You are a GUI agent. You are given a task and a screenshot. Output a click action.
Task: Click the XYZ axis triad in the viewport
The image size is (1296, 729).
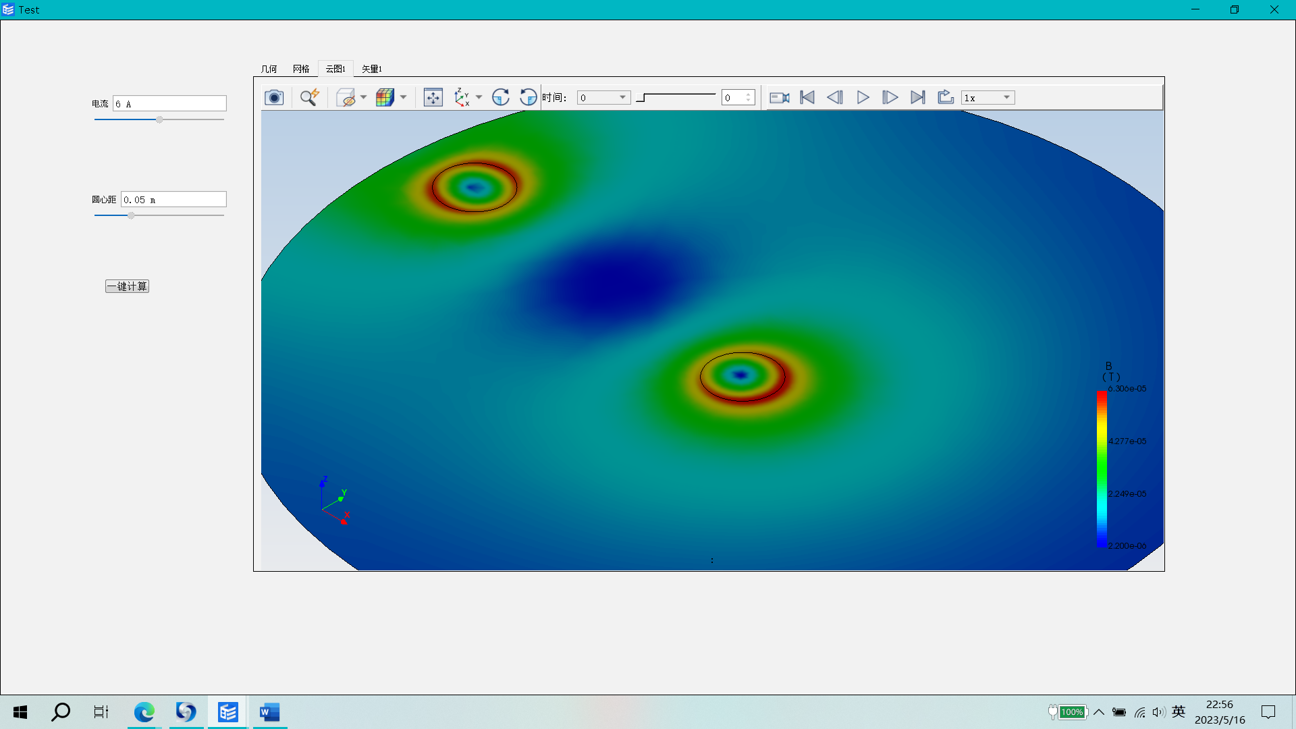pyautogui.click(x=335, y=500)
